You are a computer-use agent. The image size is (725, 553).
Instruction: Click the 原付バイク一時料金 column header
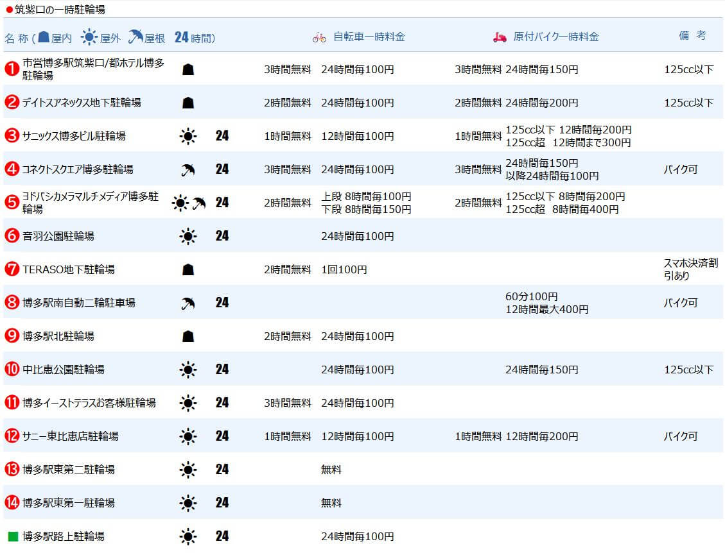click(555, 37)
